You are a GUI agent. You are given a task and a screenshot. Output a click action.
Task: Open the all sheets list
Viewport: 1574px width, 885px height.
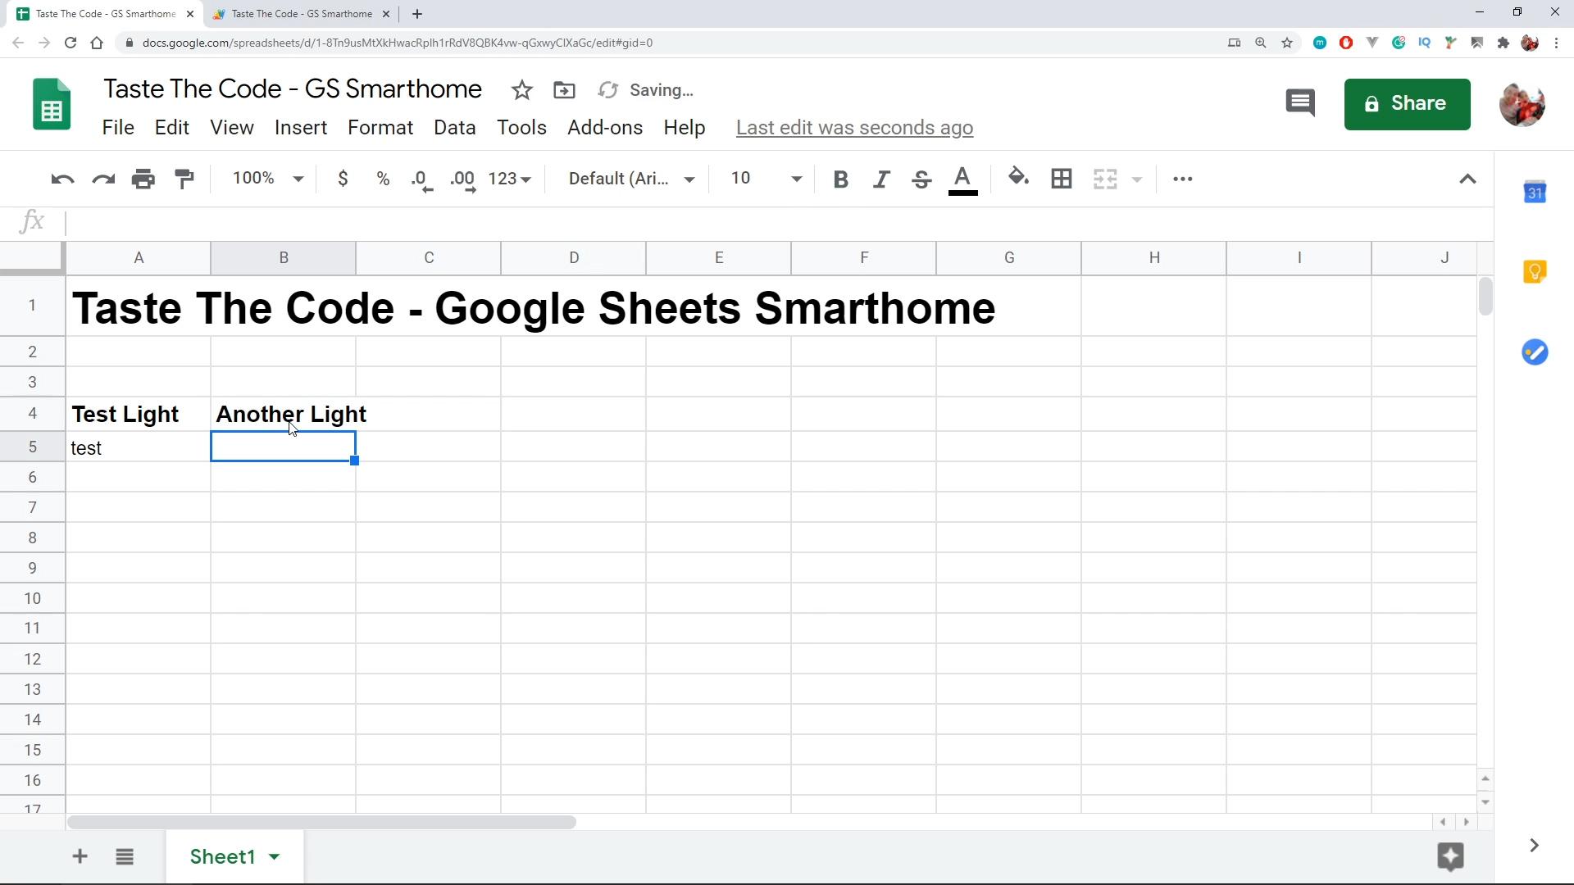125,856
